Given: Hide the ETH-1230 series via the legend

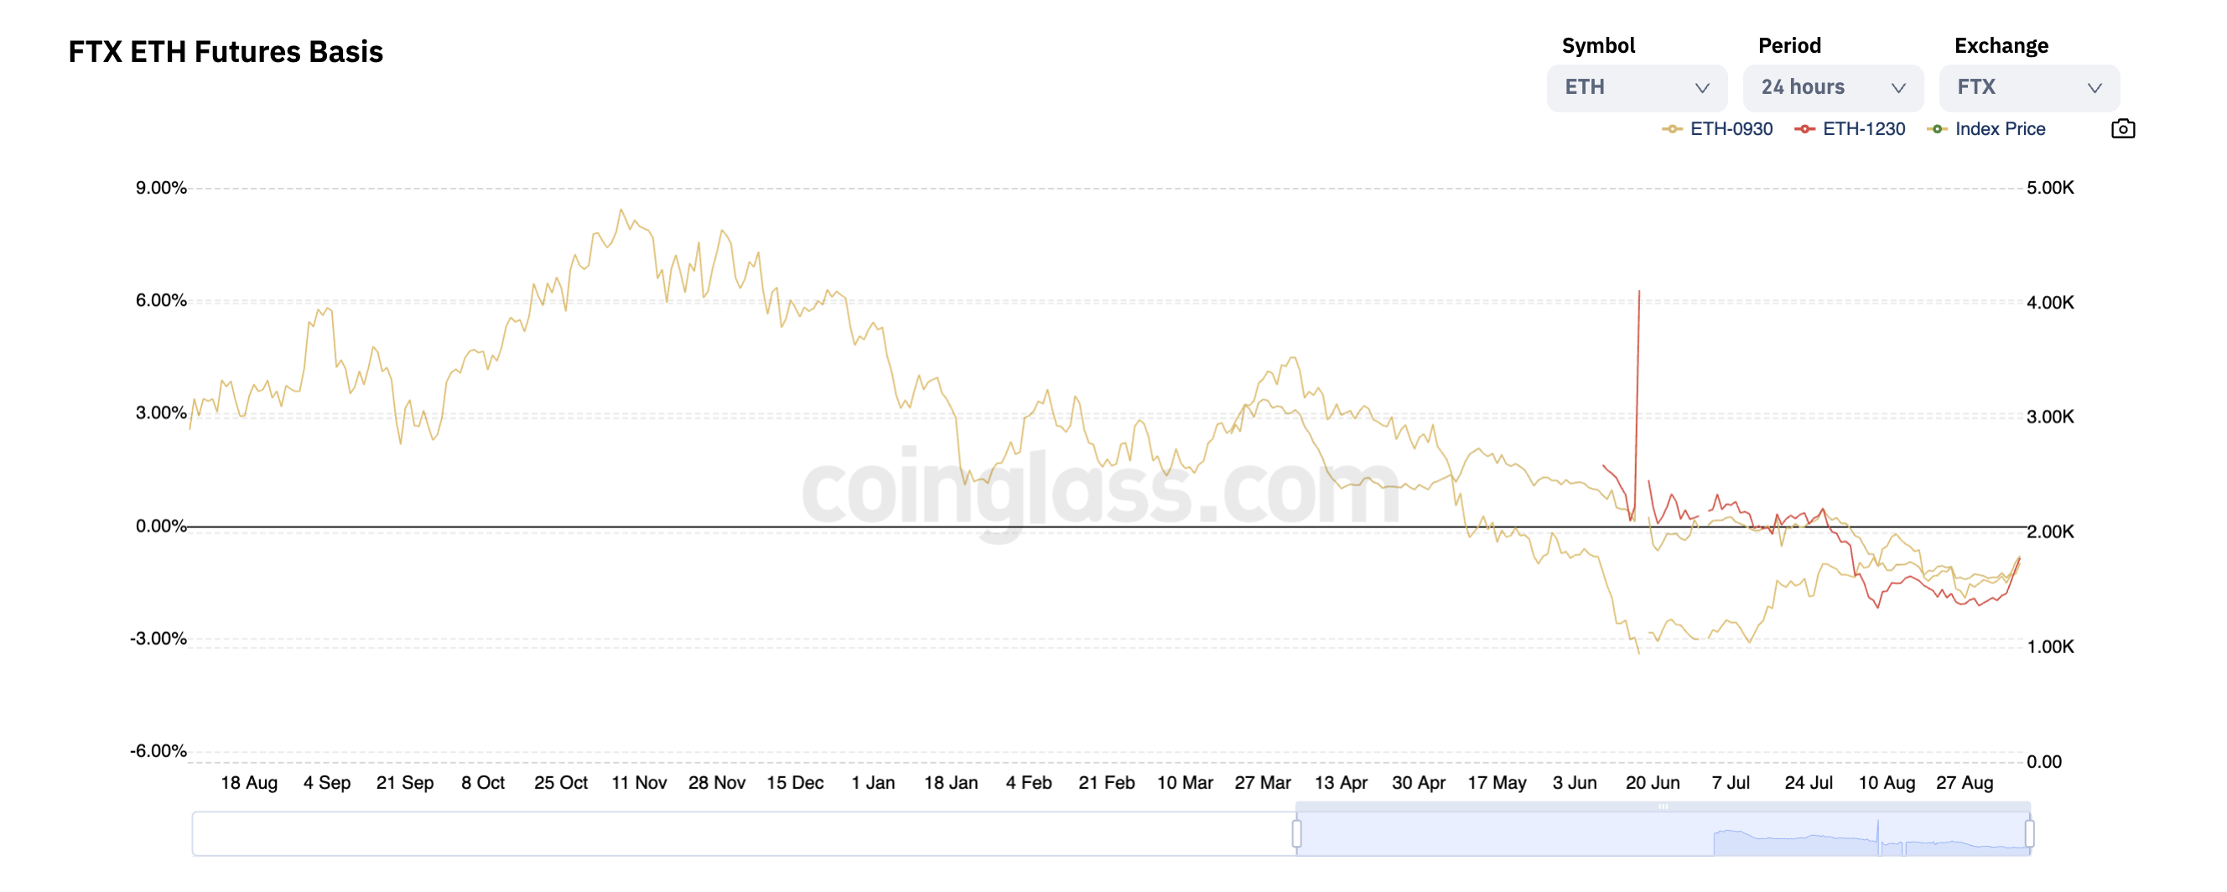Looking at the screenshot, I should (1850, 129).
